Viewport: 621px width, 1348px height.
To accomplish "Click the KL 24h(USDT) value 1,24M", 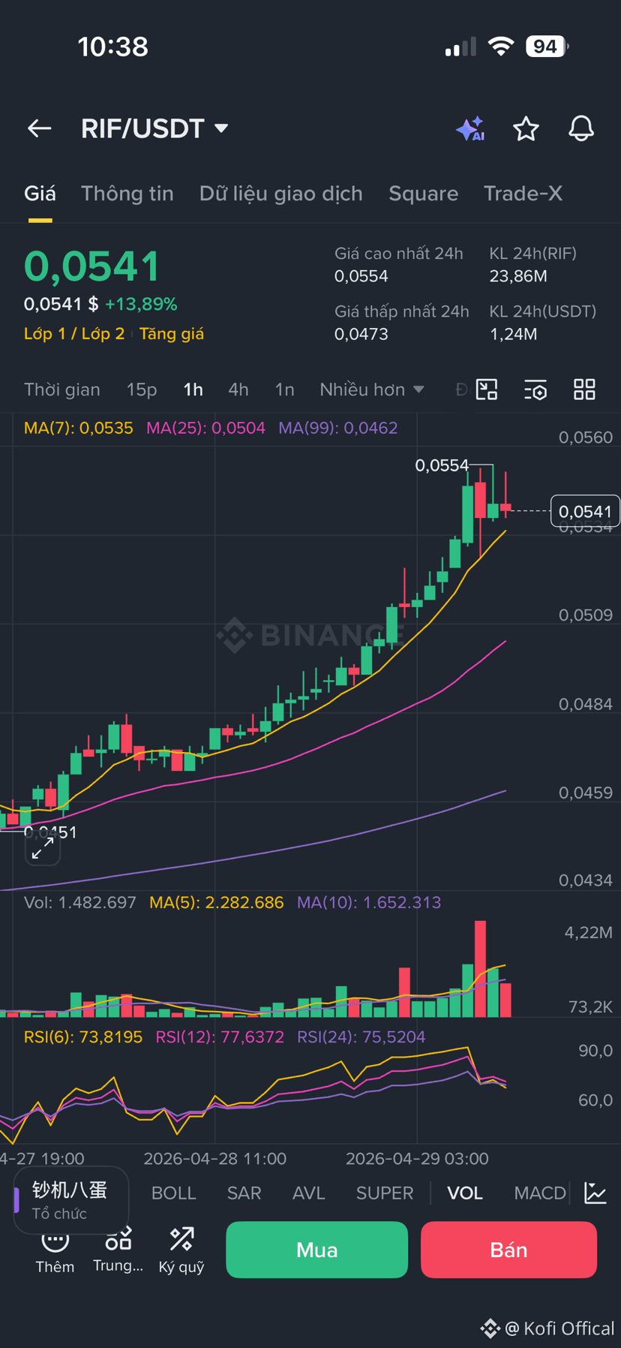I will (513, 334).
